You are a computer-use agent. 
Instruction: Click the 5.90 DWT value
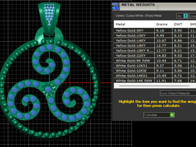pos(178,31)
